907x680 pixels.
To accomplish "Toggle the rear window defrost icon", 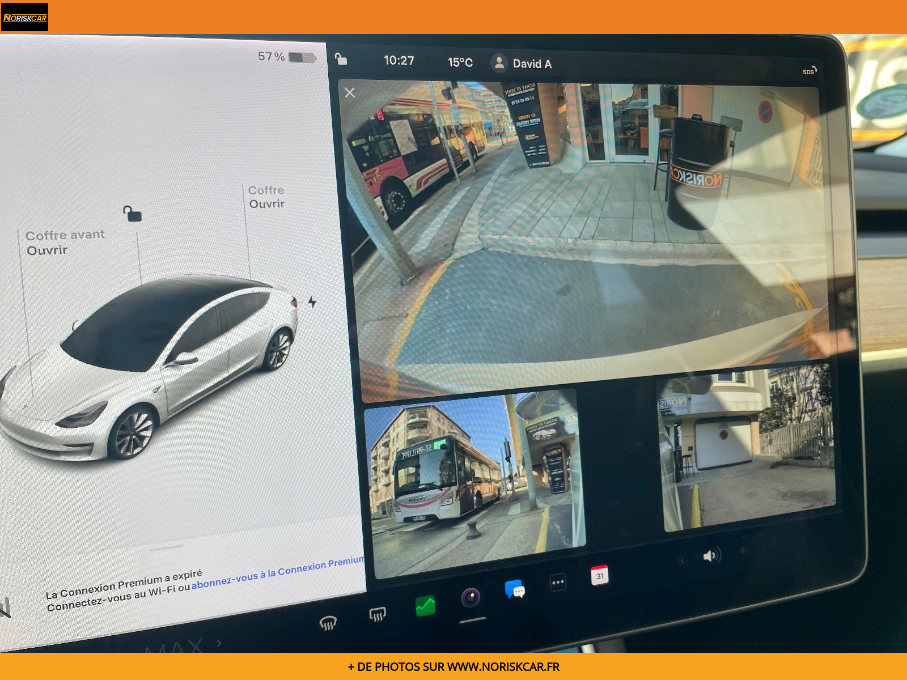I will (378, 614).
